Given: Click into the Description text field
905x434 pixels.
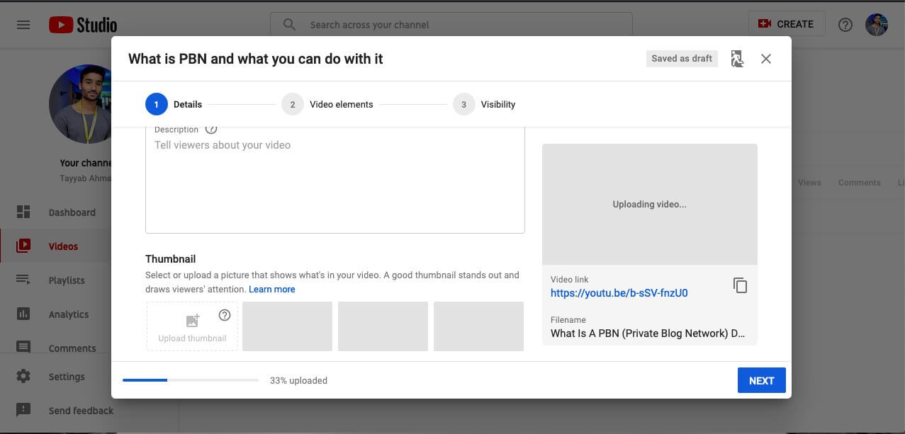Looking at the screenshot, I should (335, 184).
